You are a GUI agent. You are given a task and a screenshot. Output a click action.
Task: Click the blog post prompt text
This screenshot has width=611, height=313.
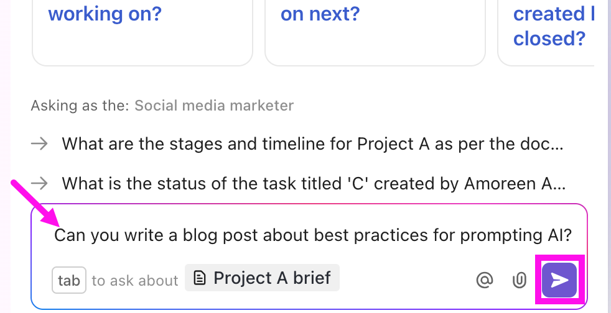coord(312,235)
